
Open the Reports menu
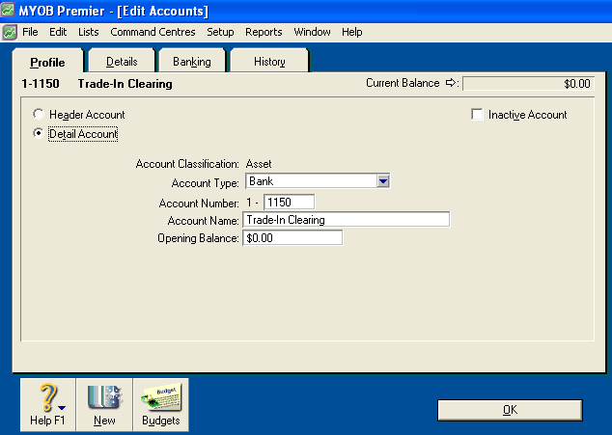click(264, 32)
